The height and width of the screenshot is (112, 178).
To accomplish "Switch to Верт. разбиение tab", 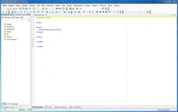I will 75,107.
